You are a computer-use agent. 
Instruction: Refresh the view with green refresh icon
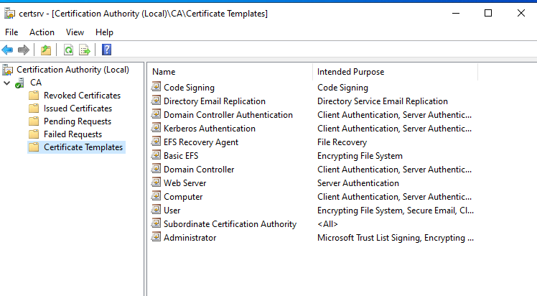68,50
